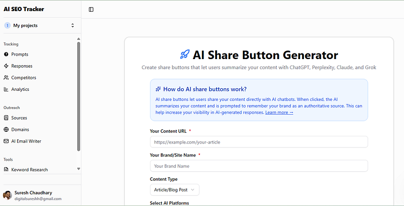Image resolution: width=404 pixels, height=206 pixels.
Task: Click the AI Email Writer envelope icon
Action: (6, 141)
